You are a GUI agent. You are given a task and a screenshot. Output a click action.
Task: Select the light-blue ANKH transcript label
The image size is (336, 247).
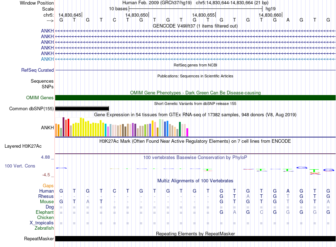pyautogui.click(x=47, y=59)
